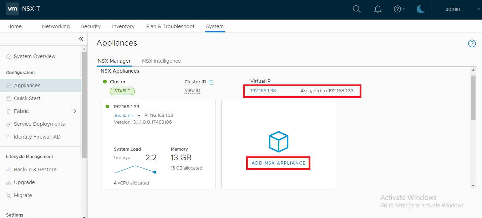This screenshot has height=218, width=482.
Task: Click the Appliances cube icon in sidebar
Action: point(9,86)
